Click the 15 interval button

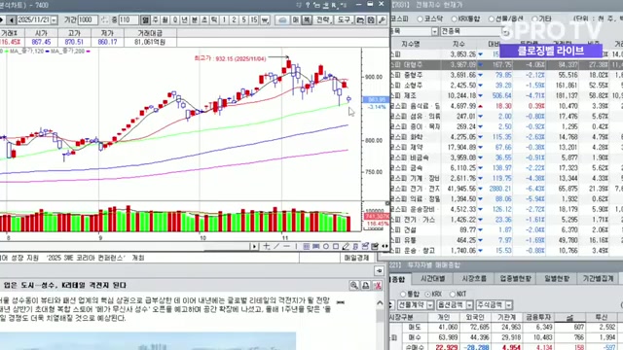pos(254,19)
